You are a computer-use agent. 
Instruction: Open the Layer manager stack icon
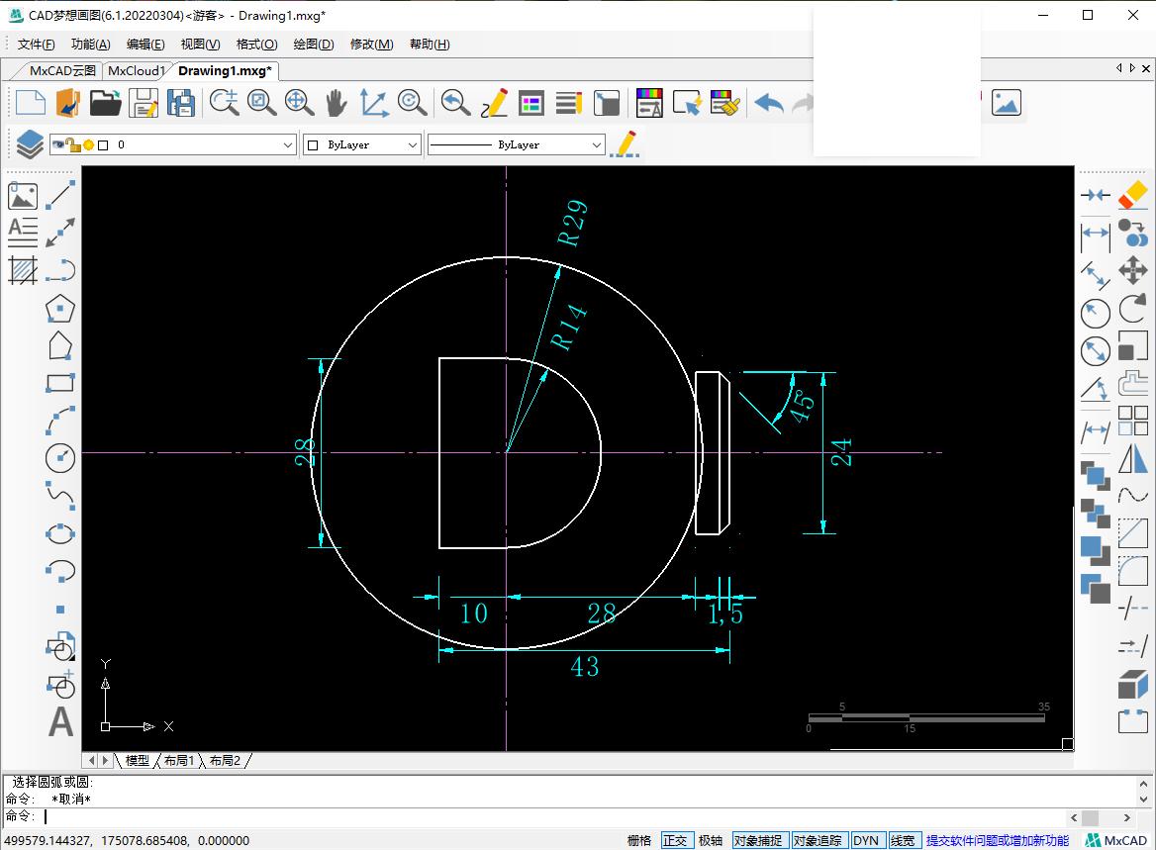pyautogui.click(x=30, y=144)
